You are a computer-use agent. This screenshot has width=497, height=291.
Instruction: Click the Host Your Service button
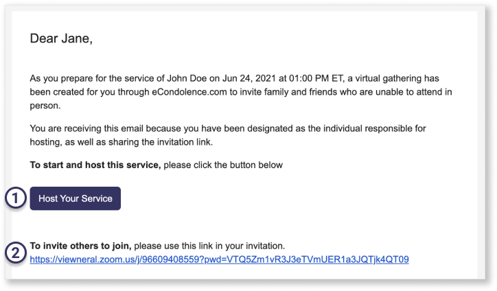click(75, 198)
